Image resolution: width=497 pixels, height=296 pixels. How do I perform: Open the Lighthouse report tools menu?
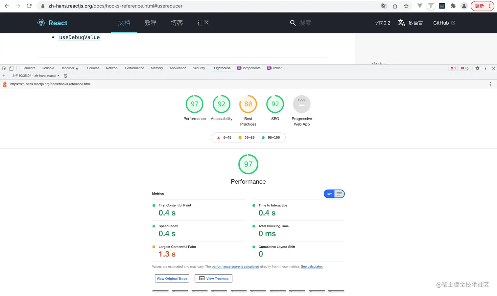[x=490, y=84]
